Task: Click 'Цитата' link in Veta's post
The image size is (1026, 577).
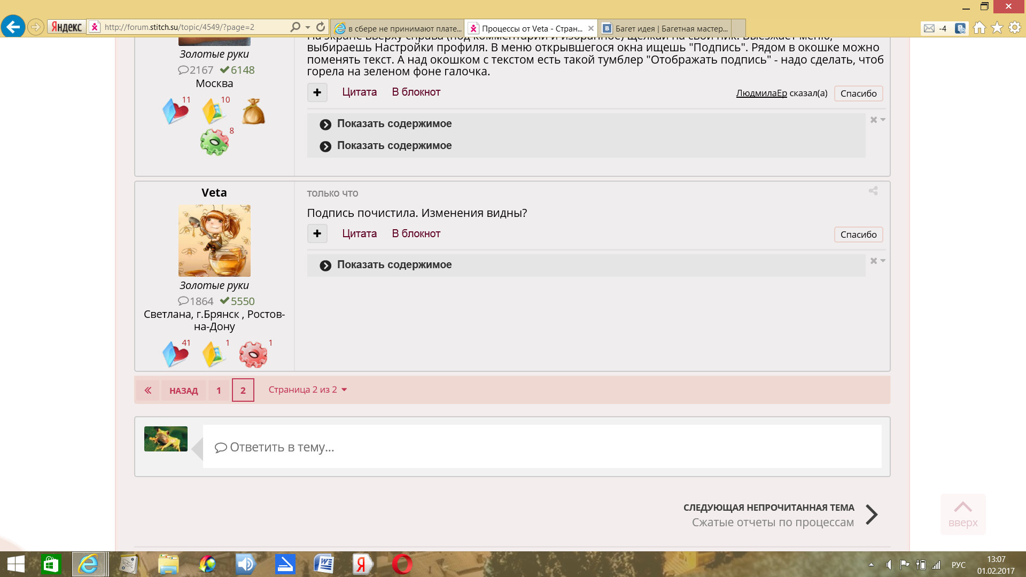Action: click(x=359, y=233)
